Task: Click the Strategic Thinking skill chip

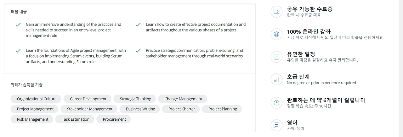Action: 135,99
